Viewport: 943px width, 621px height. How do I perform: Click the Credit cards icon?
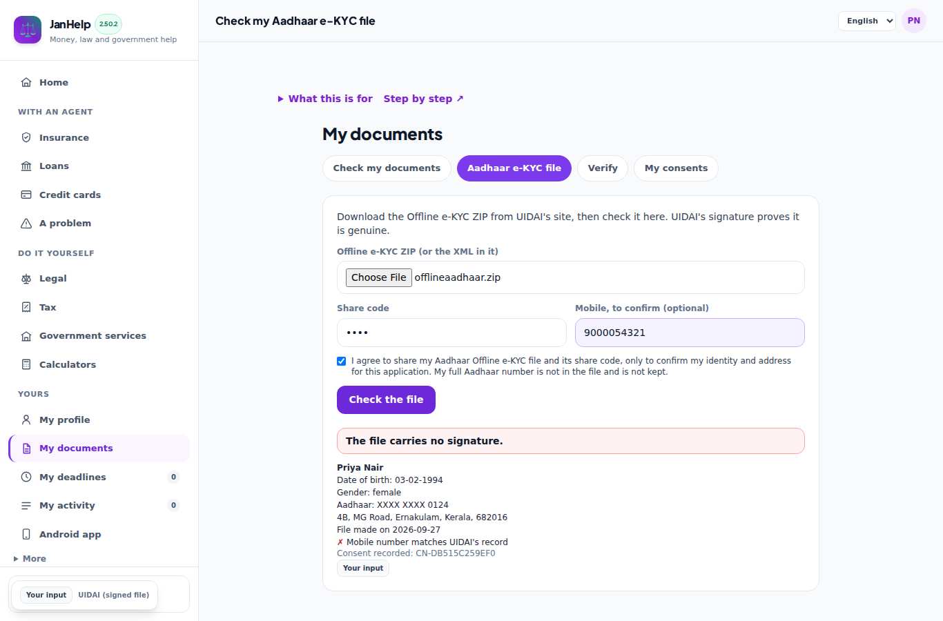26,195
